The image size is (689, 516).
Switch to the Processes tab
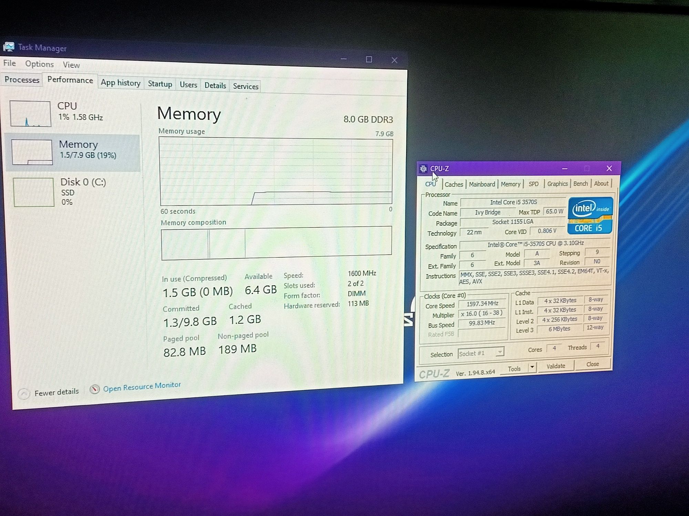[x=22, y=79]
